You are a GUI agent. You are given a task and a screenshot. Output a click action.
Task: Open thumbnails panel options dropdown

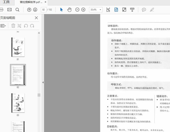coord(4,26)
